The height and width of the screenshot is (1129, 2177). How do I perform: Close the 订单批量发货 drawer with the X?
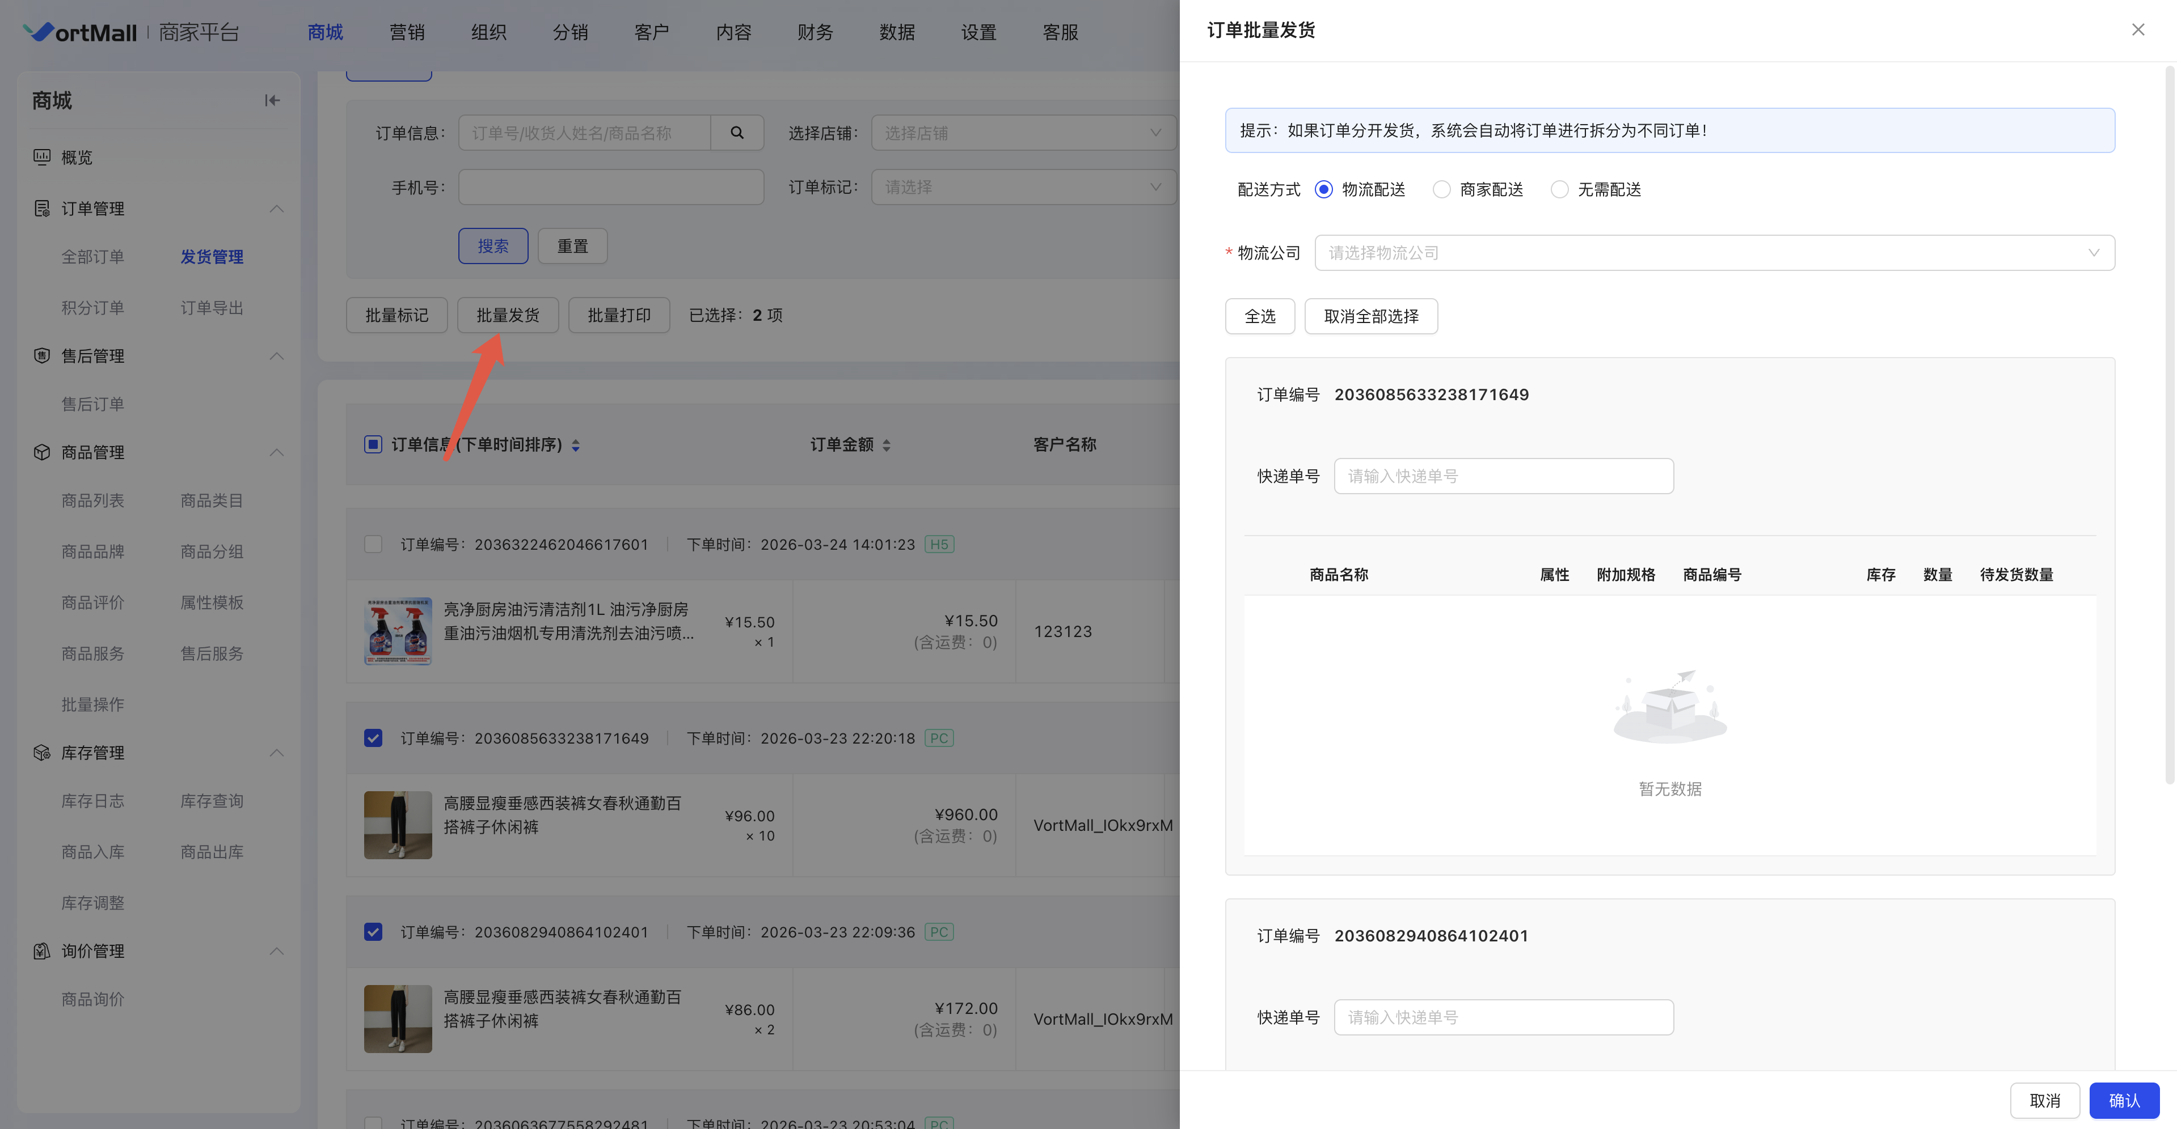[2137, 31]
